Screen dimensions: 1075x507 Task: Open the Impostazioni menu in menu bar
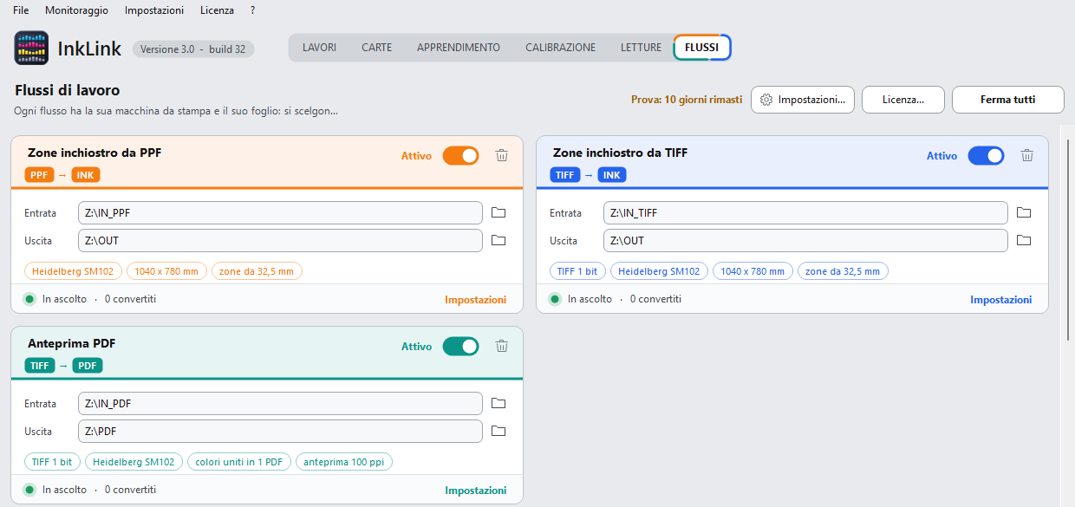(x=154, y=10)
